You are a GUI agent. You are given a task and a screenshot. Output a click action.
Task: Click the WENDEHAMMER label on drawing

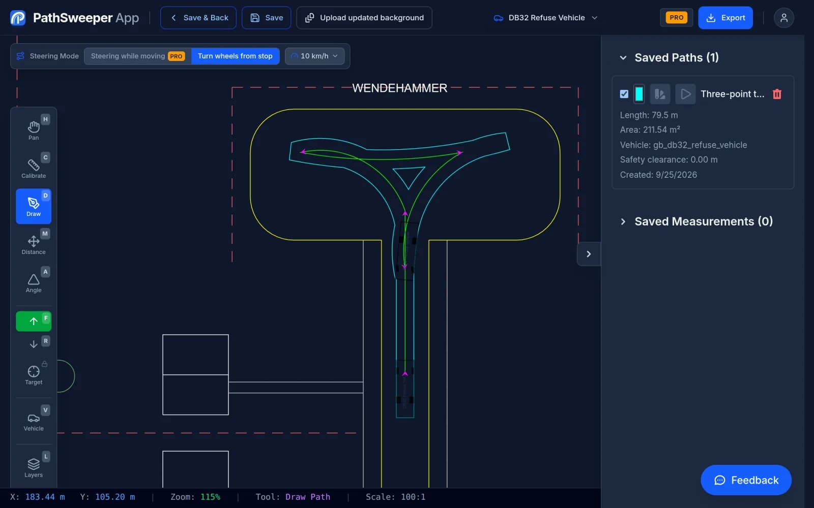(x=400, y=88)
